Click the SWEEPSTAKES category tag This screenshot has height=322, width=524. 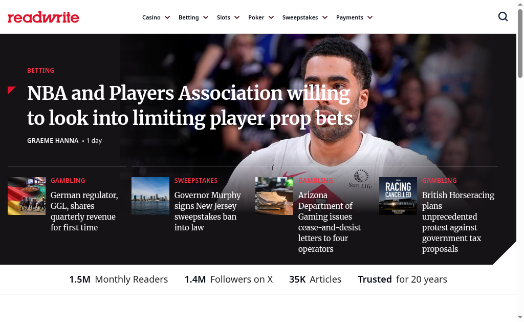196,181
